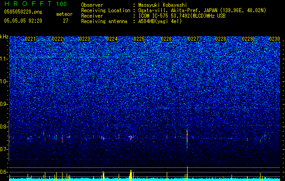
Task: Select the A504HB(yagi 4el) antenna text
Action: [x=160, y=21]
